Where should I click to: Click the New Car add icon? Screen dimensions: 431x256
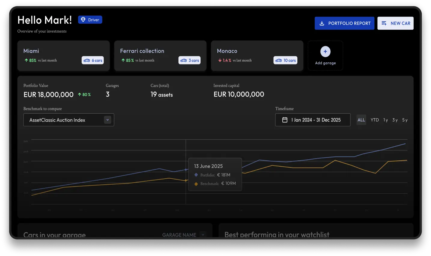point(384,23)
